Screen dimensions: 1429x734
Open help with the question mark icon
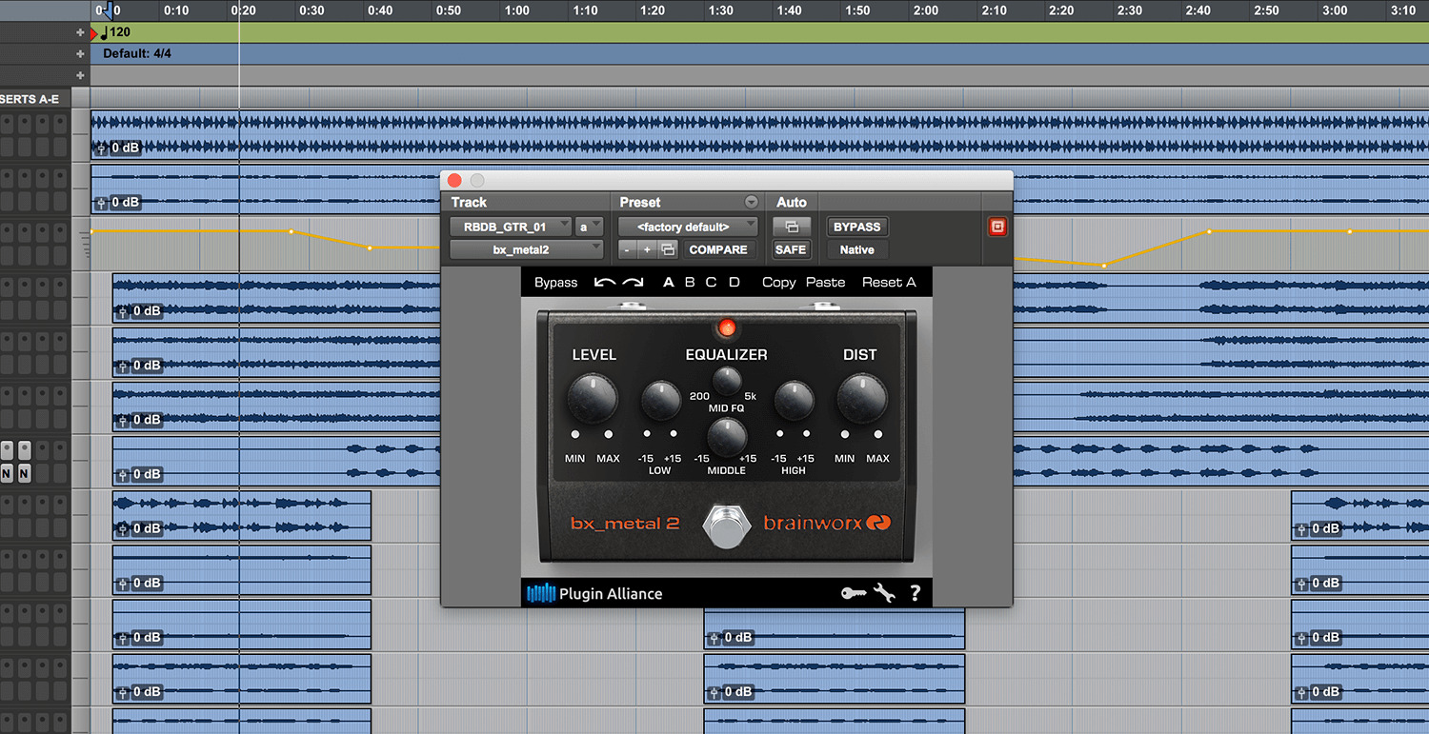click(x=915, y=593)
